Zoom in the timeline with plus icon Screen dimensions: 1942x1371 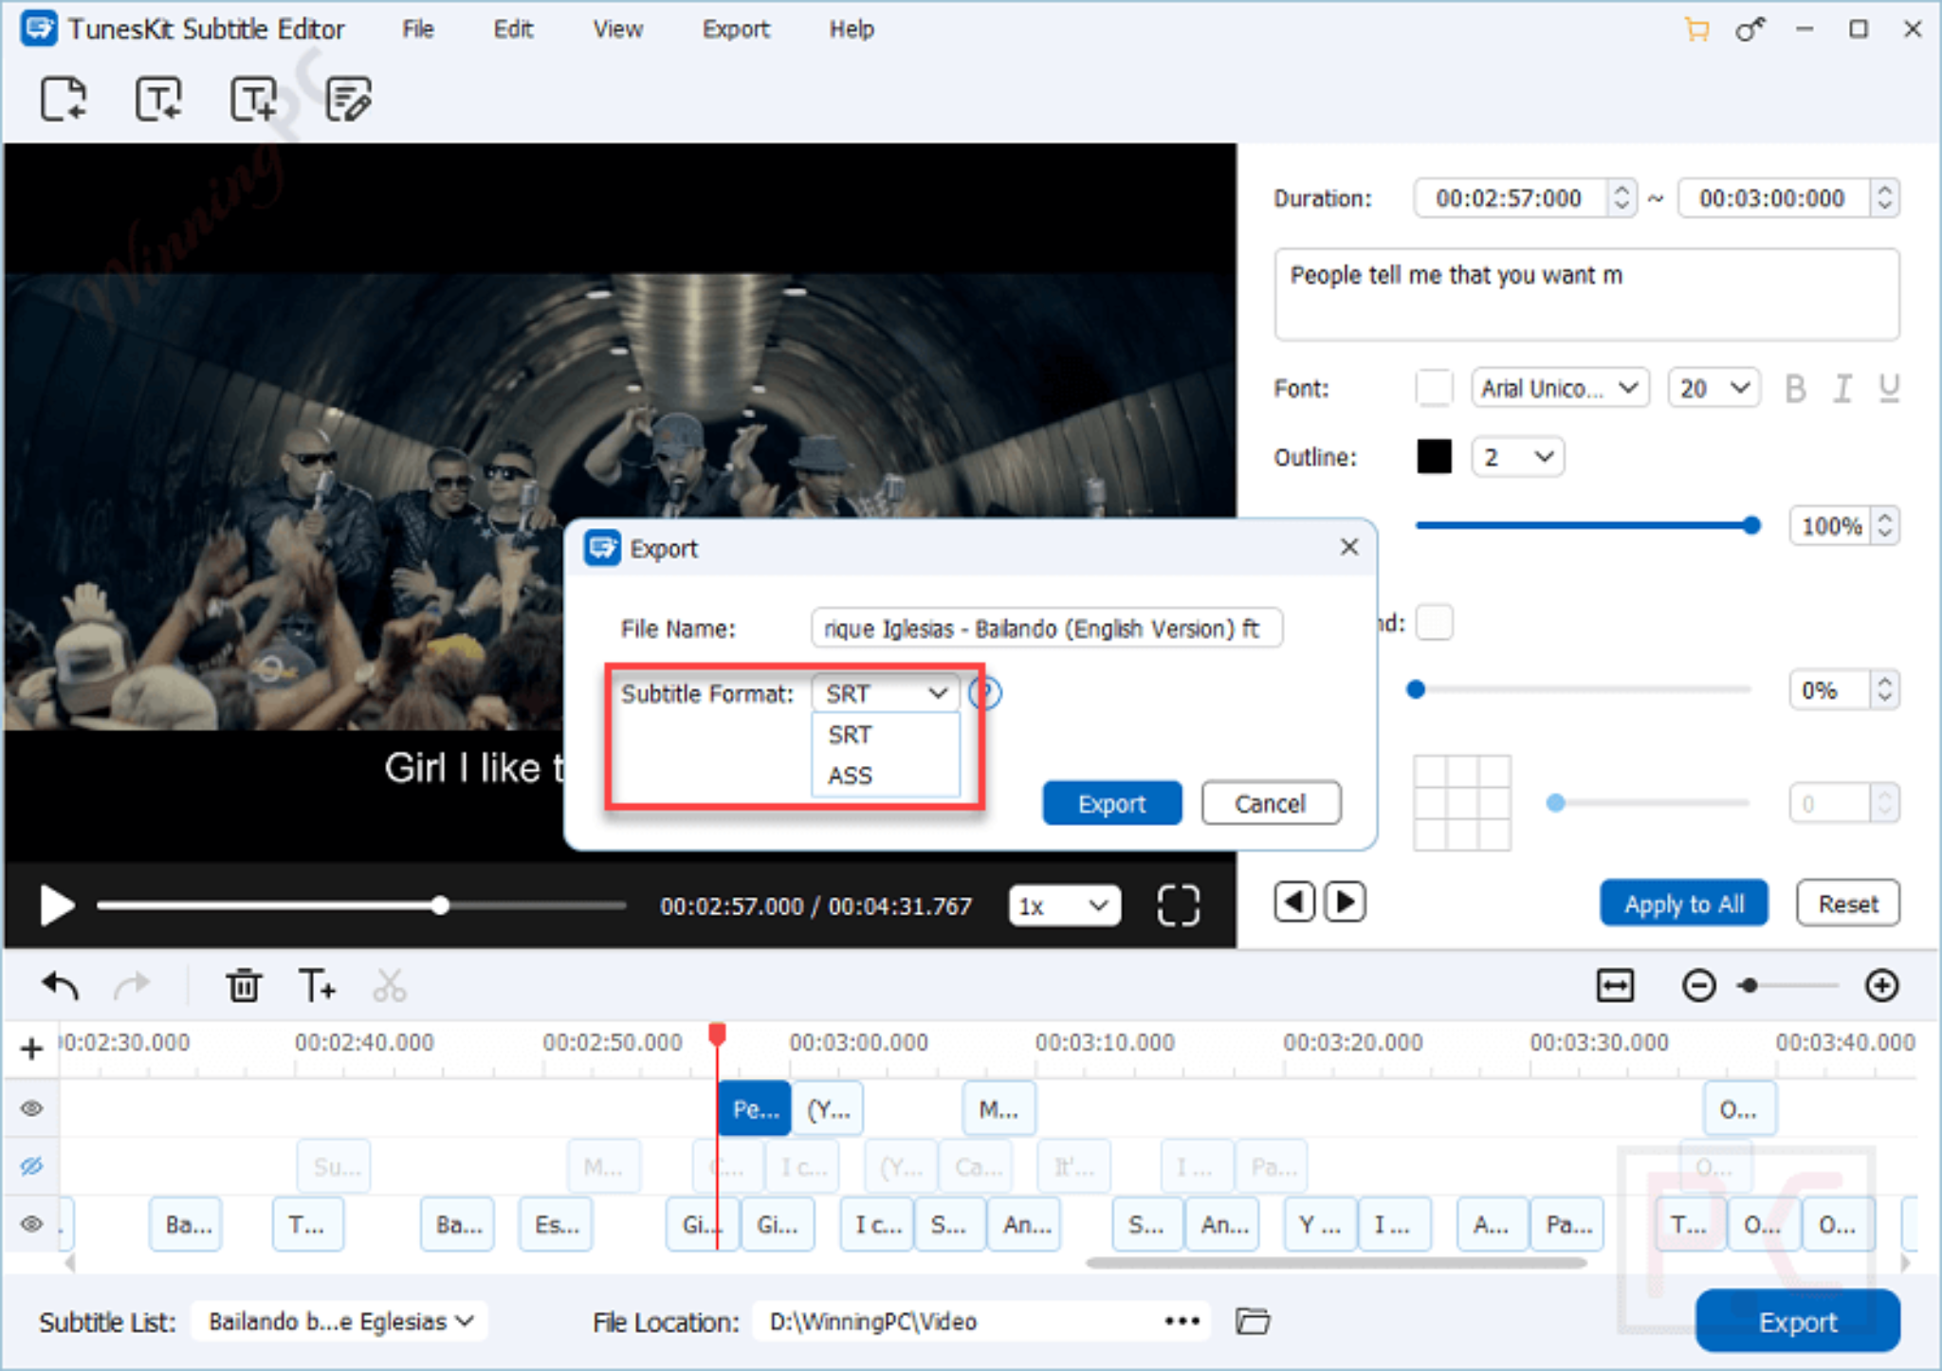1881,986
